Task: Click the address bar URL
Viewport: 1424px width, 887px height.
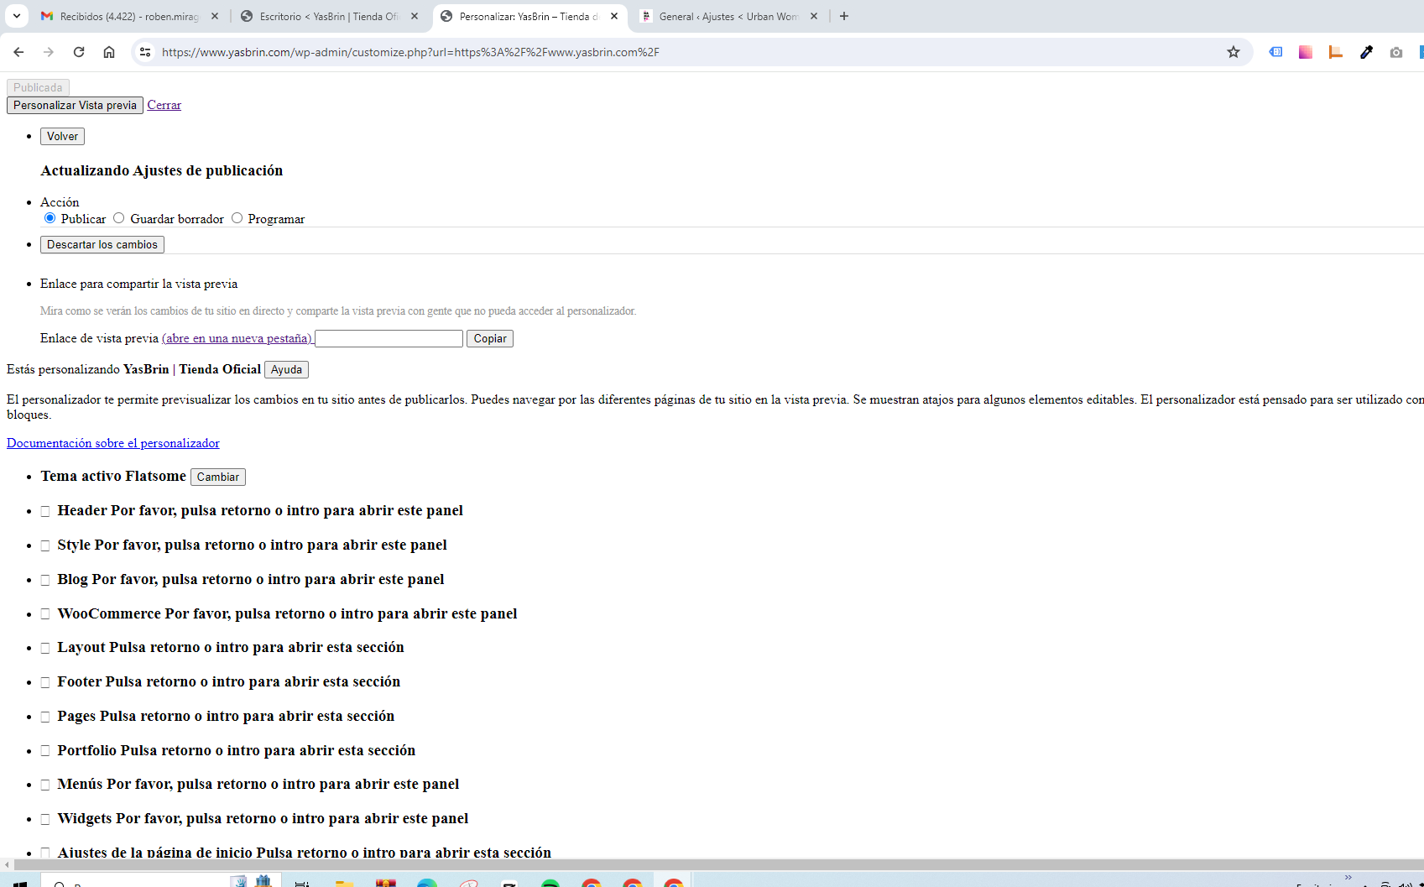Action: (x=410, y=52)
